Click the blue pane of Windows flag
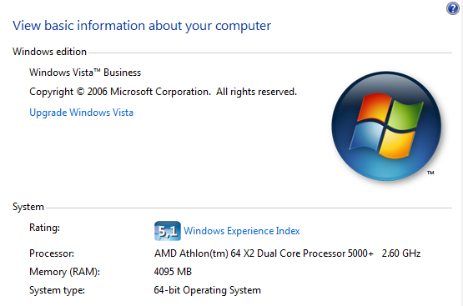Viewport: 463px width, 306px height. pyautogui.click(x=366, y=137)
